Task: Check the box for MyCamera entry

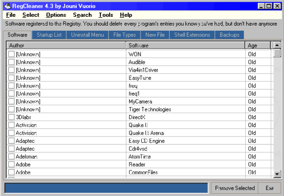Action: 11,101
